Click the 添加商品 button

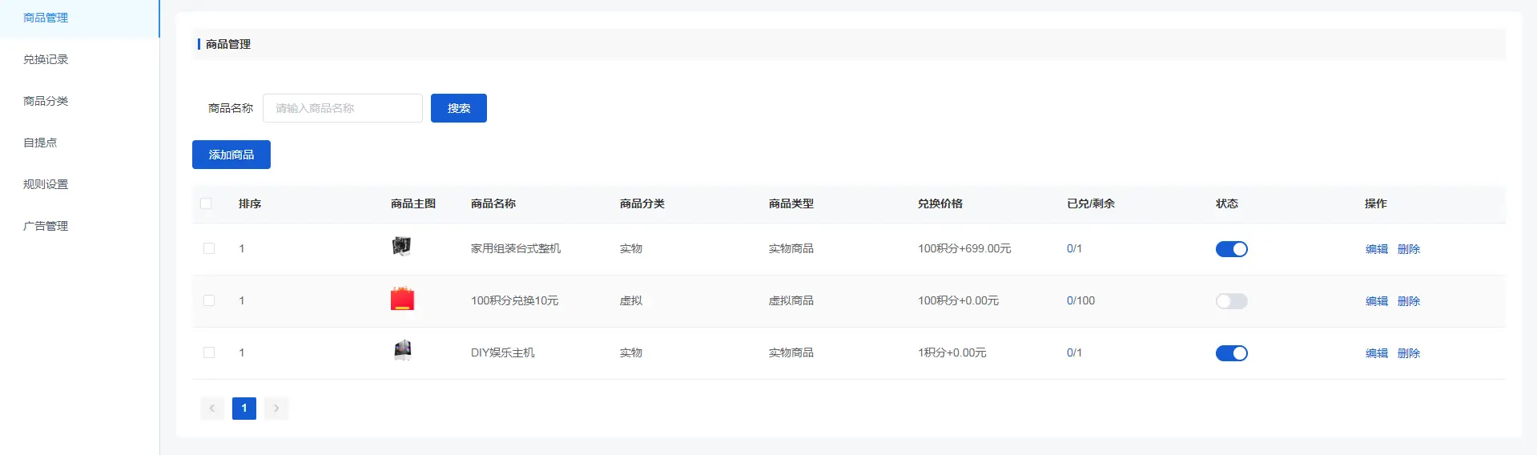(x=231, y=155)
